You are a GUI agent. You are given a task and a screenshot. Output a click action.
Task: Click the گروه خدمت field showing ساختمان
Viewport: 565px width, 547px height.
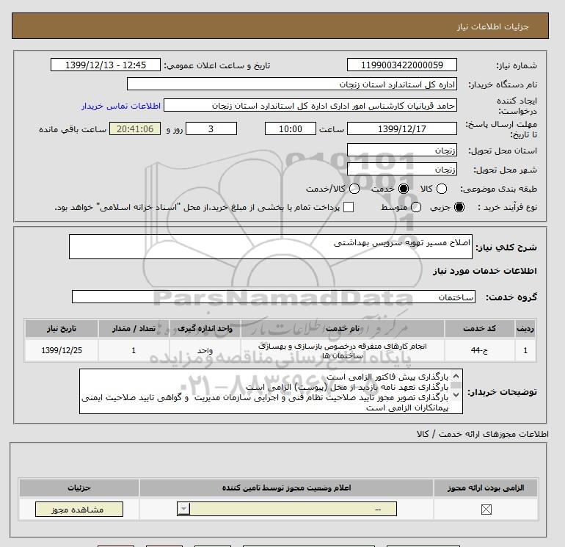(x=274, y=297)
